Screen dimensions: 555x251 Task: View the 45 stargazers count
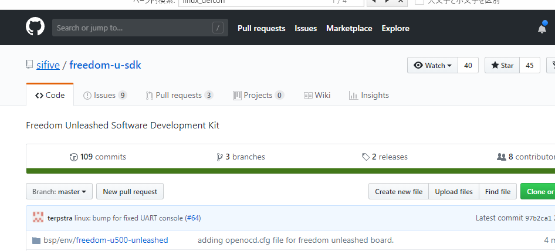530,65
